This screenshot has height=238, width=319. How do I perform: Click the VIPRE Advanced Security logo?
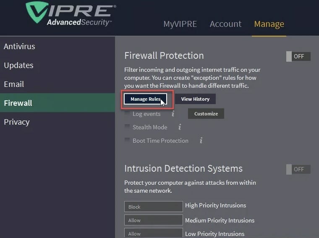[71, 14]
